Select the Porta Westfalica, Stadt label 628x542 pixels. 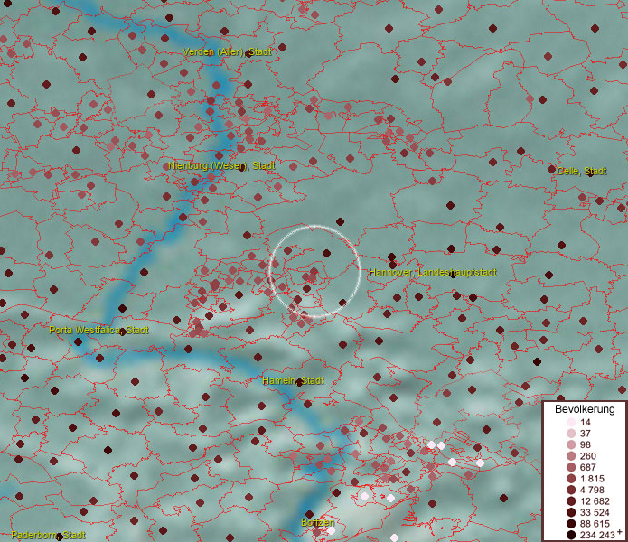(98, 331)
